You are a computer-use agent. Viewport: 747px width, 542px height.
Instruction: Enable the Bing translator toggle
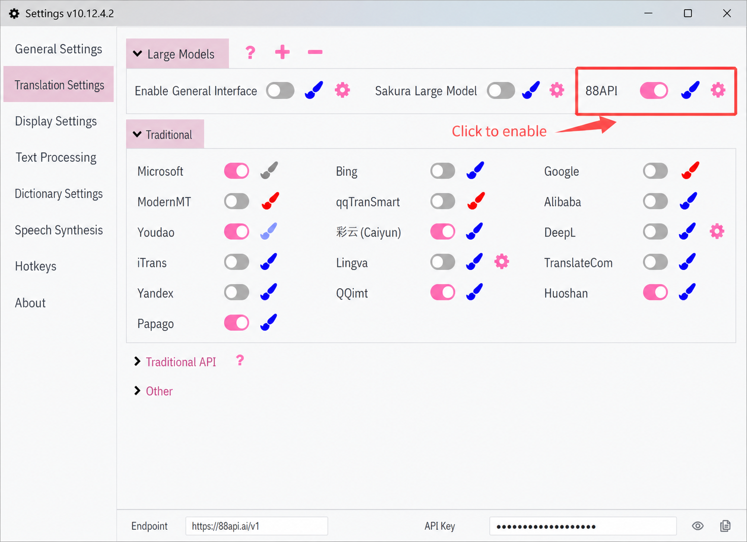pos(443,171)
